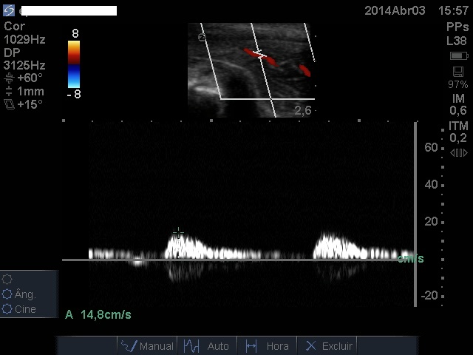Select the Cine knob option

click(x=8, y=309)
